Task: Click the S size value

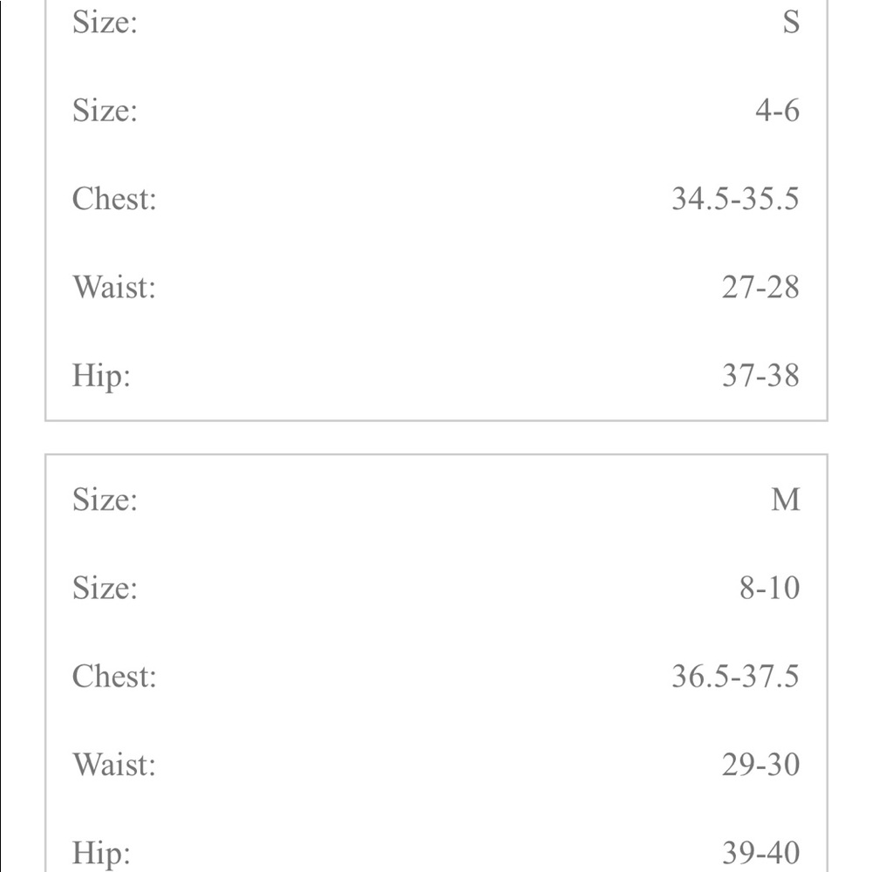Action: click(791, 23)
